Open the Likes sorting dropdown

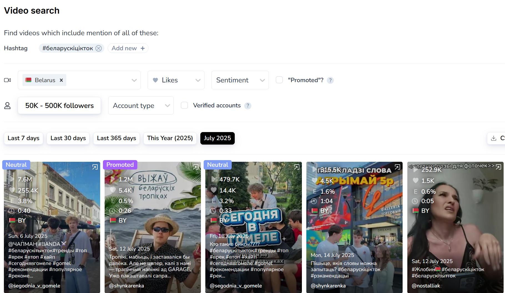[x=176, y=80]
